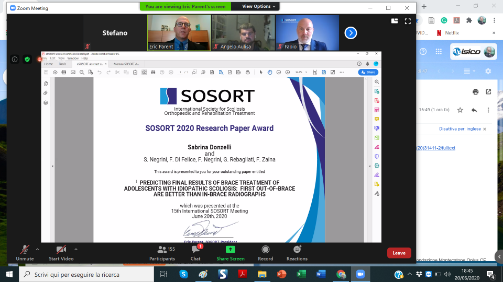Open the Google apps grid
Viewport: 503px width, 282px height.
click(439, 52)
